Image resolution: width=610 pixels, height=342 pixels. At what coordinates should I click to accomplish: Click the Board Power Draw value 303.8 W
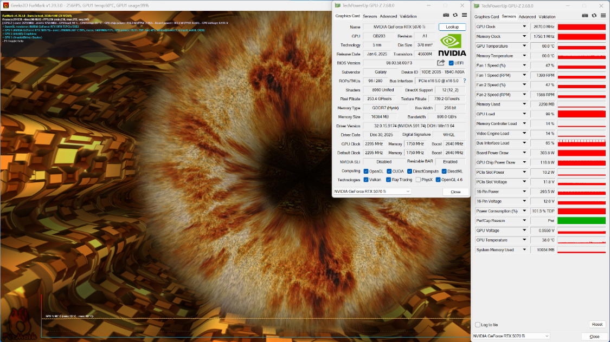pyautogui.click(x=543, y=153)
